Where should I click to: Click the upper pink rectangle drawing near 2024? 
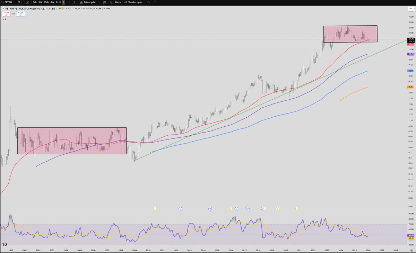pyautogui.click(x=350, y=34)
